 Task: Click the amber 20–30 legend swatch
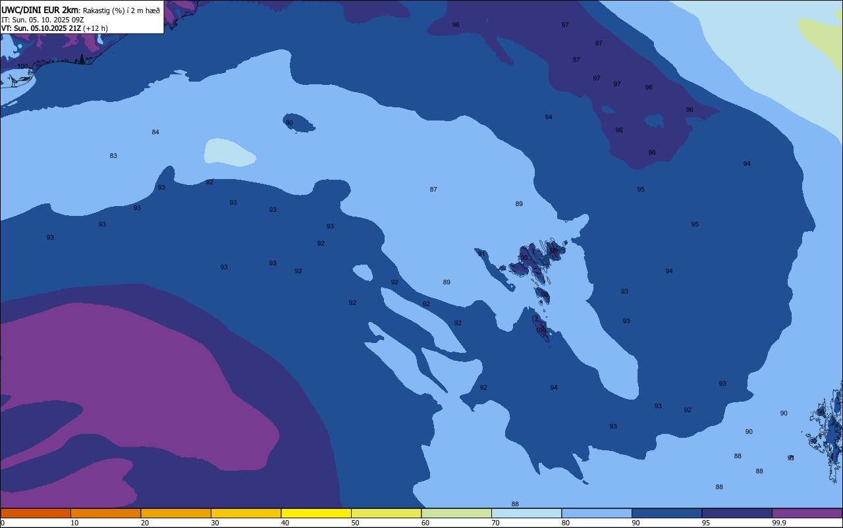pyautogui.click(x=176, y=513)
